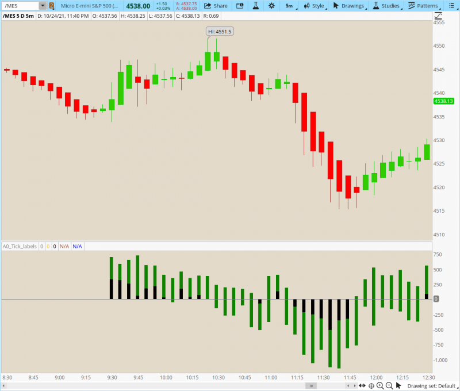Image resolution: width=460 pixels, height=391 pixels.
Task: Click the scroll-right small arrow near zoom tools
Action: coord(354,386)
